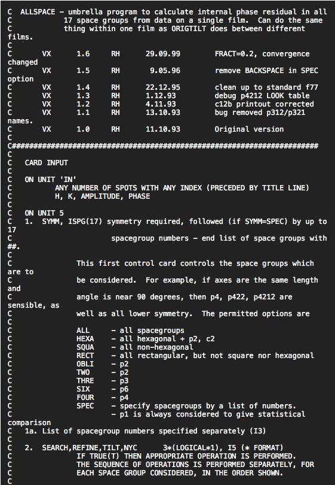The image size is (335, 485).
Task: Click the SQUA option keyword
Action: pos(85,347)
